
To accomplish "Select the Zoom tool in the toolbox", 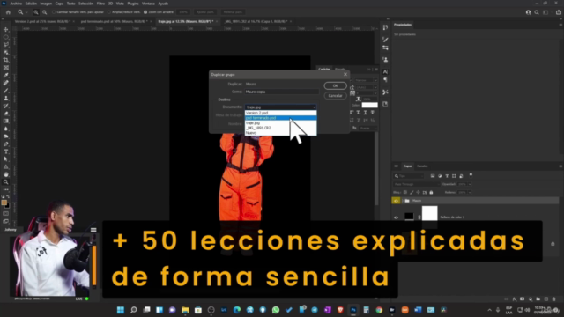I will (6, 182).
